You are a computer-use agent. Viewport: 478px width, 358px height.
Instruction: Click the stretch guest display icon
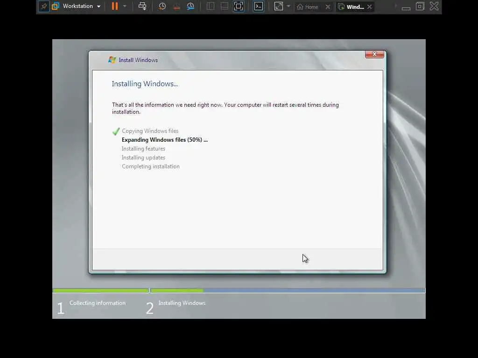click(279, 7)
